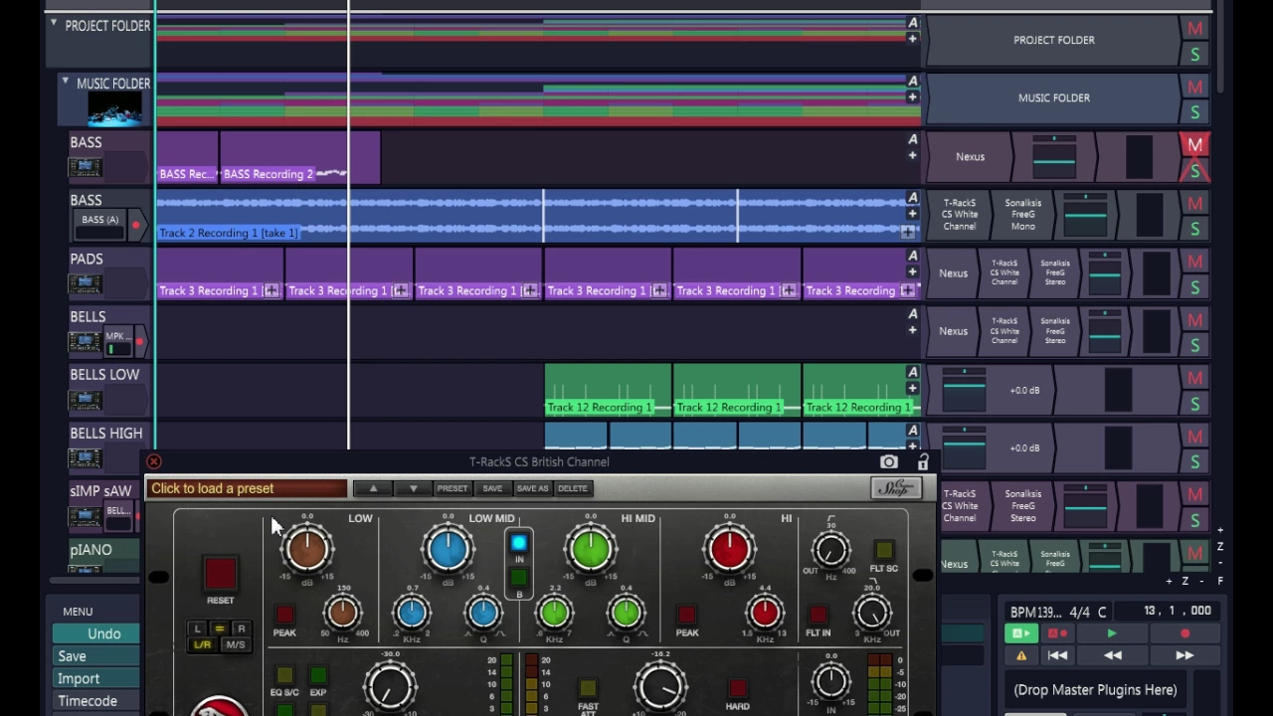
Task: Close the T-RackS CS British Channel window
Action: 153,462
